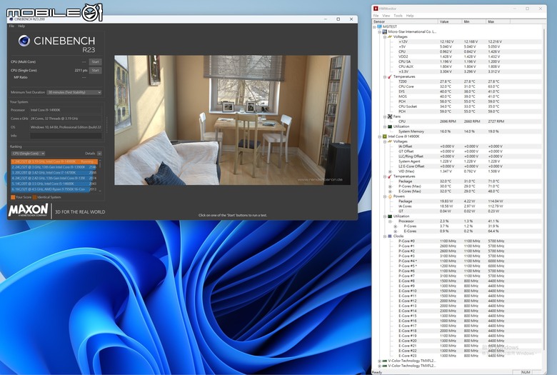This screenshot has height=375, width=557.
Task: Click the Clocks icon in HWMonitor
Action: (x=390, y=236)
